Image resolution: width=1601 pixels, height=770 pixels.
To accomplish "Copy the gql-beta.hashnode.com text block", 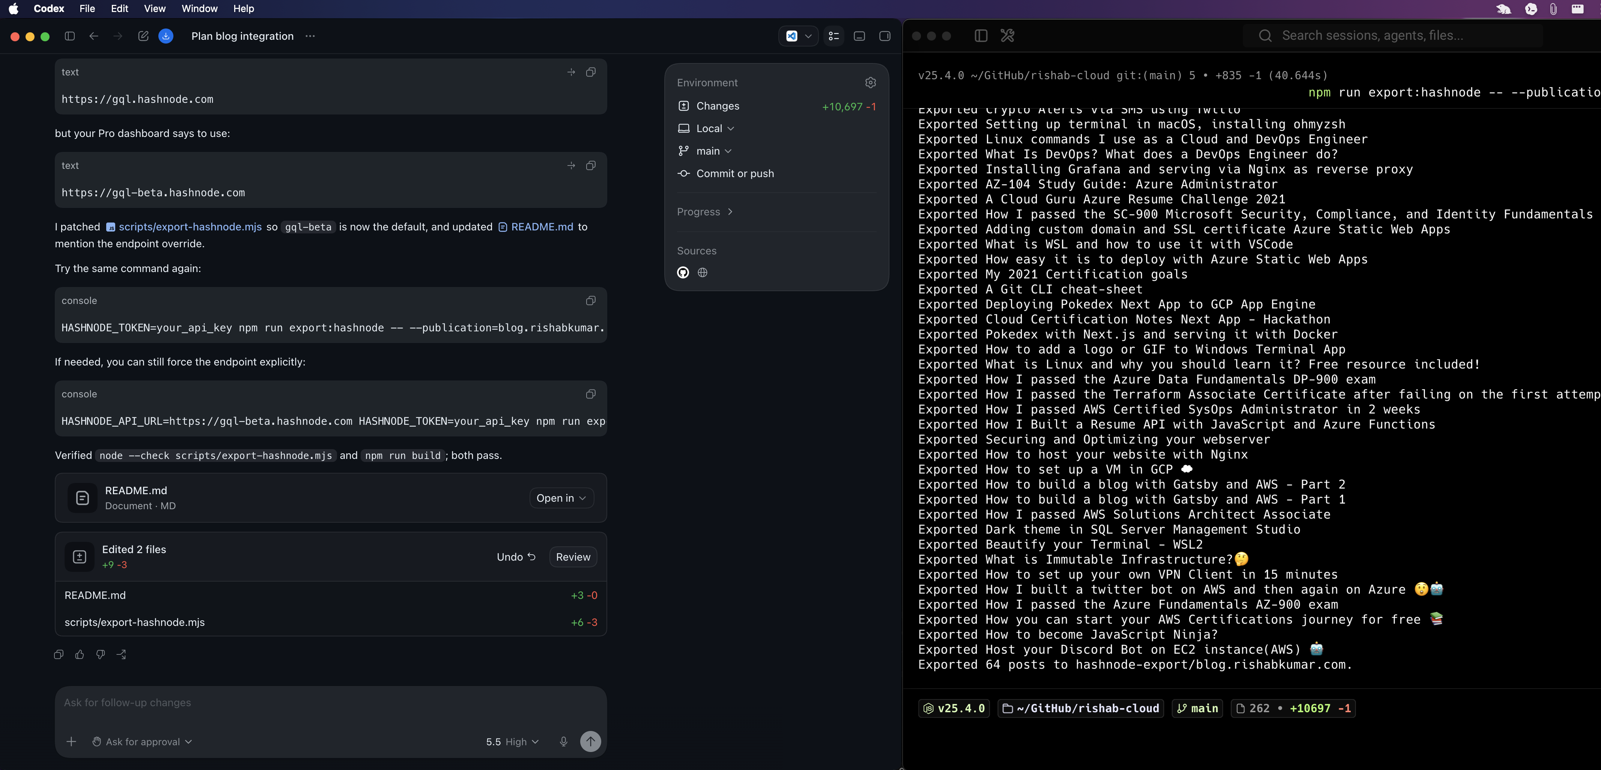I will [591, 165].
